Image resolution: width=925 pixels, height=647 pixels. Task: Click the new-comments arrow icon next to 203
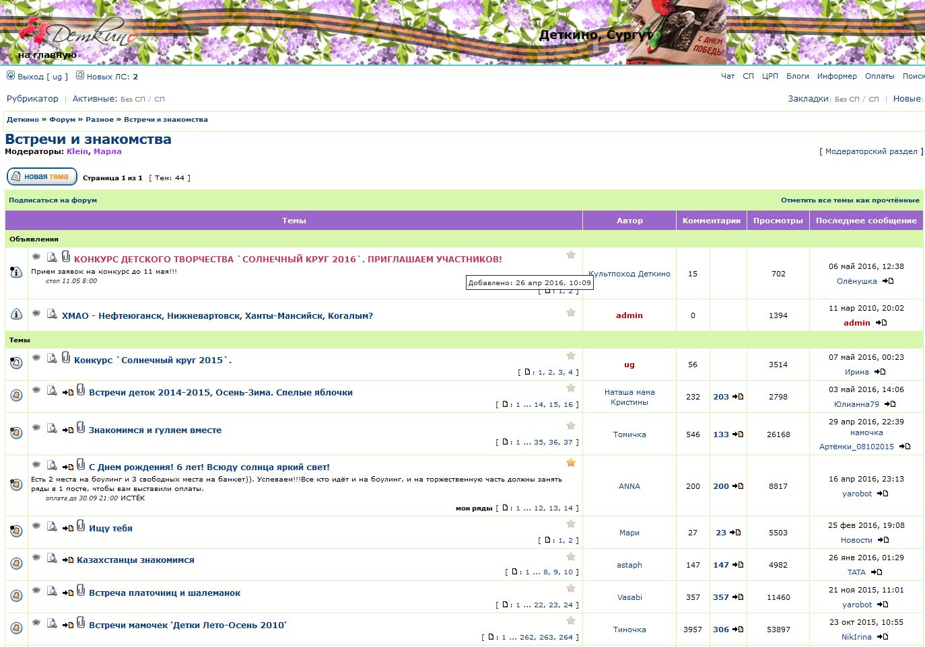(738, 397)
